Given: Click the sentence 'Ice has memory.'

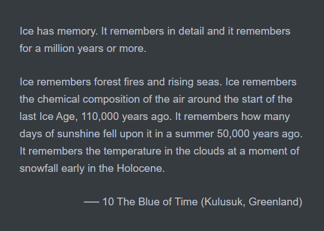Looking at the screenshot, I should (59, 31).
